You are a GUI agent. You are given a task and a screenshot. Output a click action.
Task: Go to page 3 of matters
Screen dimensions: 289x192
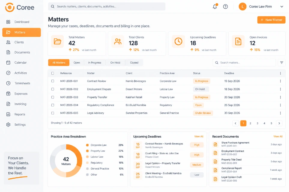[x=257, y=123]
